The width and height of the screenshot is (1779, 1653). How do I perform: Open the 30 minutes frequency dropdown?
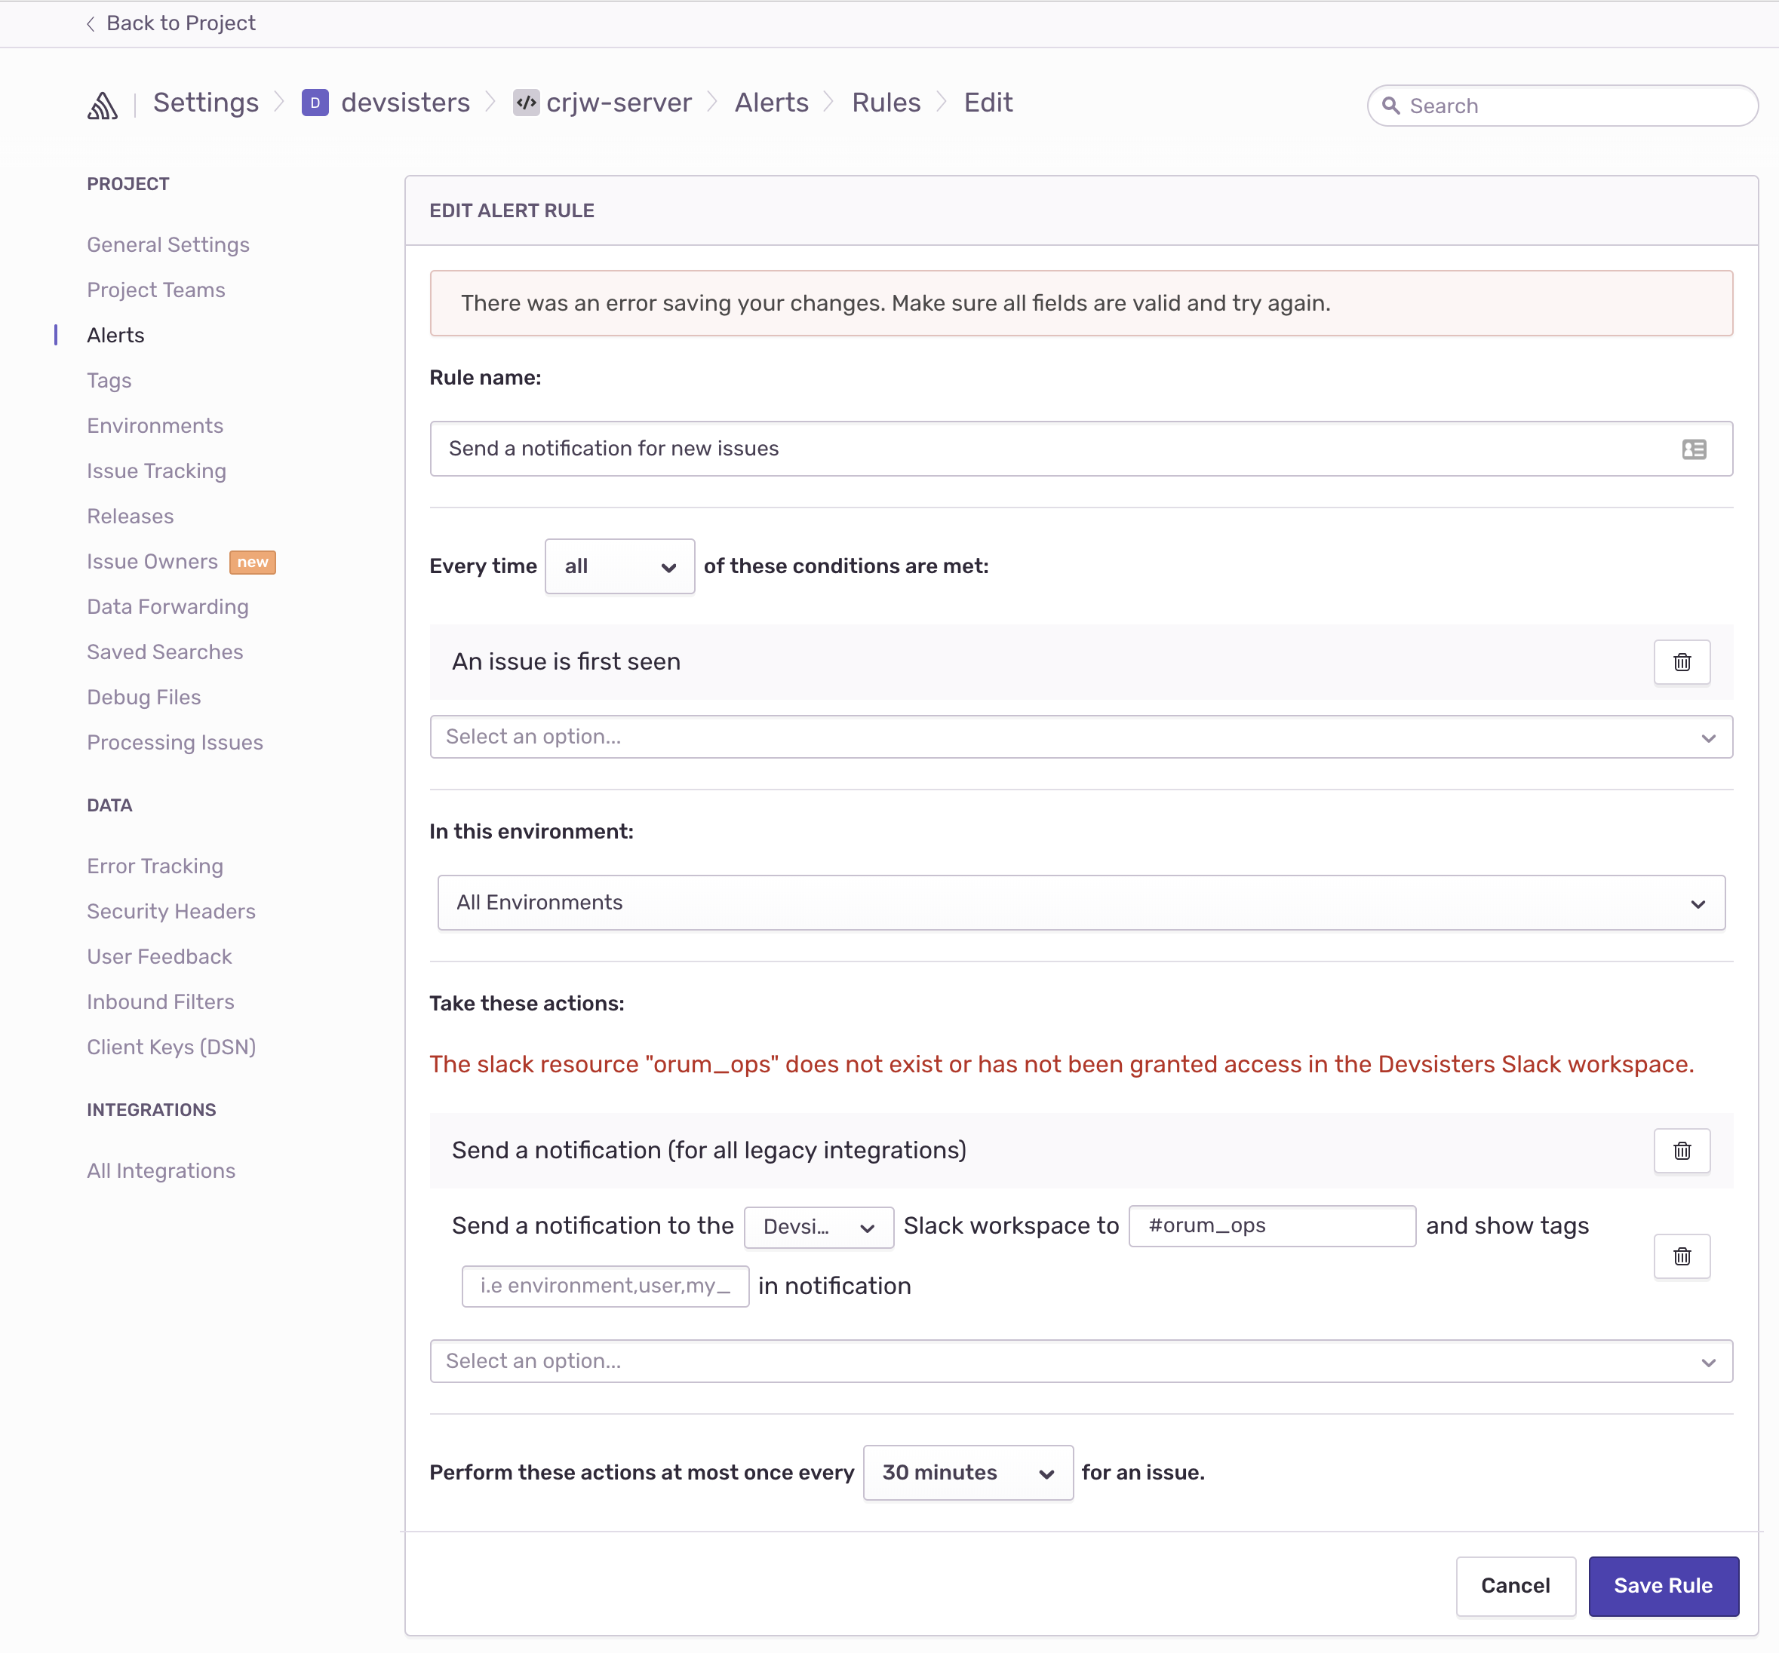click(x=967, y=1472)
